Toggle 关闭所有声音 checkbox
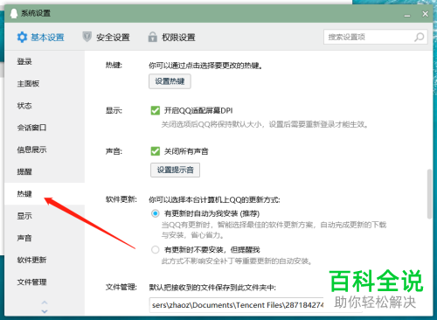 (156, 151)
